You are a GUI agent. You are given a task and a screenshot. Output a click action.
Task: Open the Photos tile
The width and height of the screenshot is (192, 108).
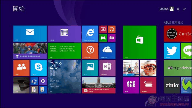[90, 68]
